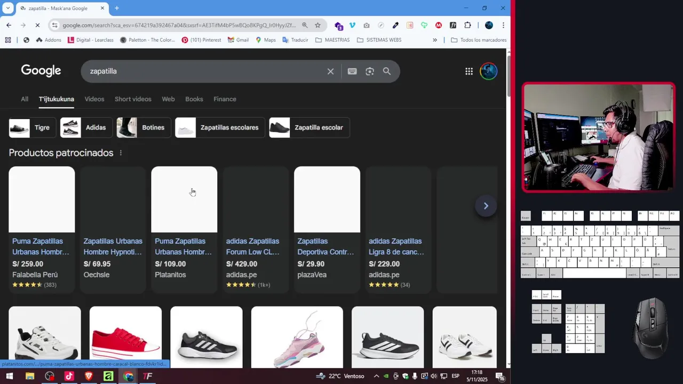683x384 pixels.
Task: Open the Maps bookmark
Action: click(265, 40)
